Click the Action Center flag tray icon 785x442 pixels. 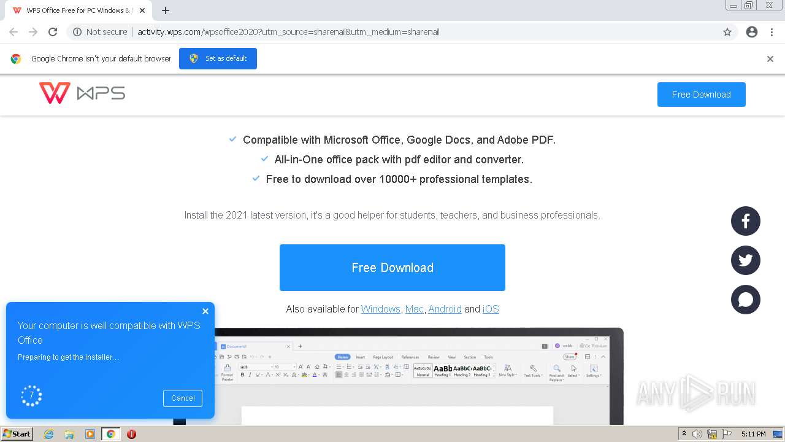click(x=727, y=434)
